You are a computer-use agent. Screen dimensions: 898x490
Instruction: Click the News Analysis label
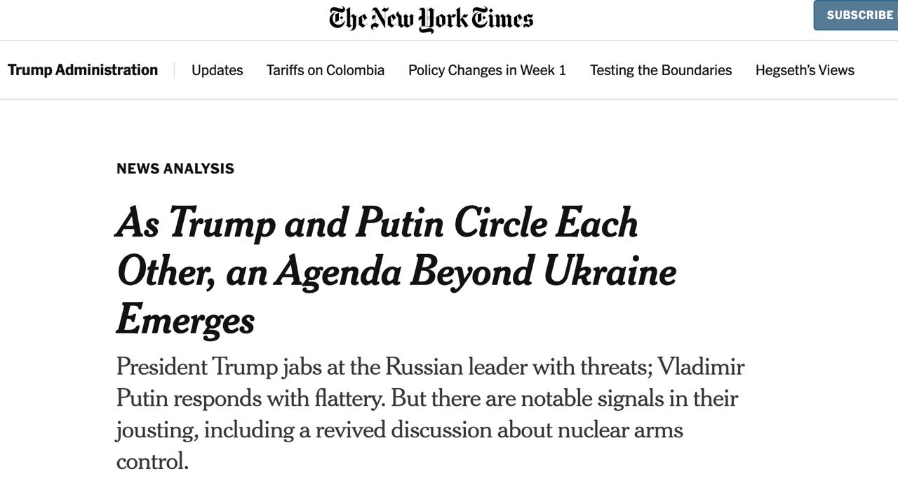175,168
